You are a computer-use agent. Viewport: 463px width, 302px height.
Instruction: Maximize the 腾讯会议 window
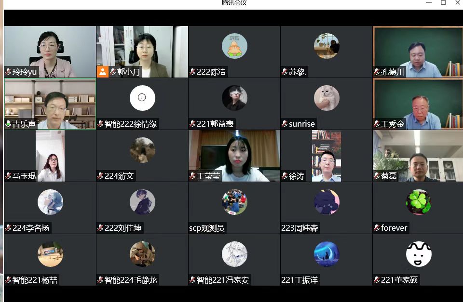click(443, 2)
